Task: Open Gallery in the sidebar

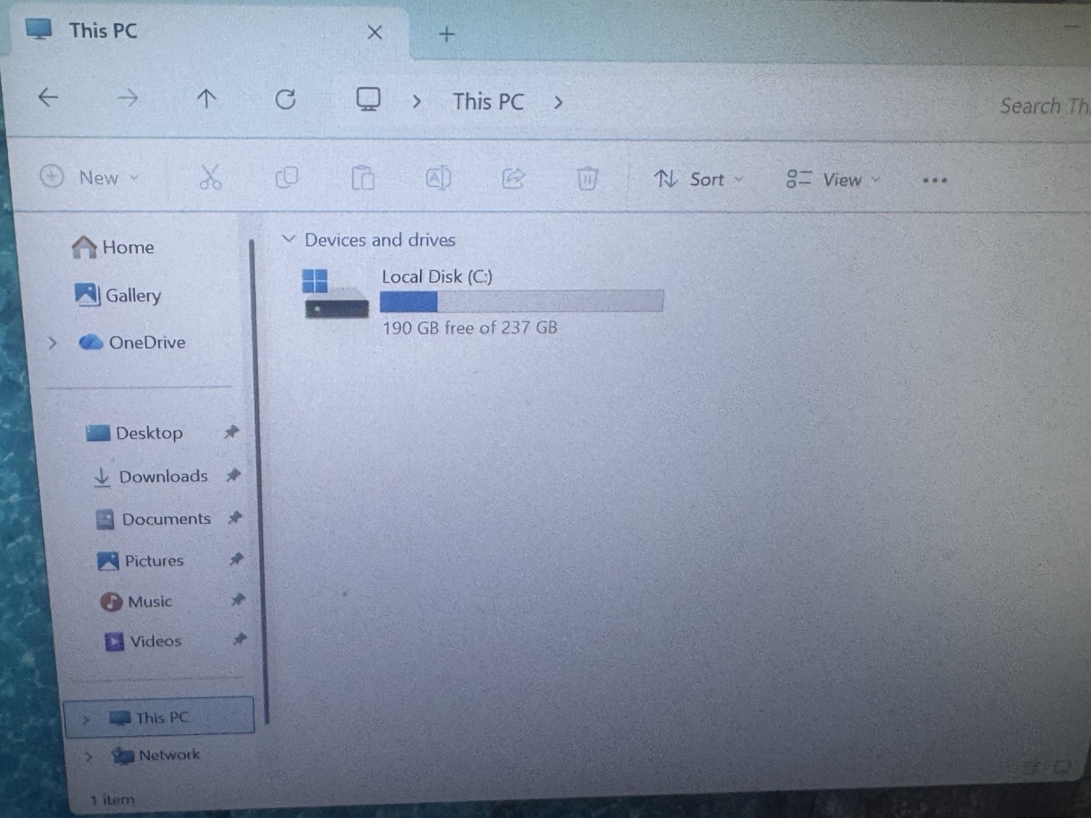Action: click(x=118, y=294)
